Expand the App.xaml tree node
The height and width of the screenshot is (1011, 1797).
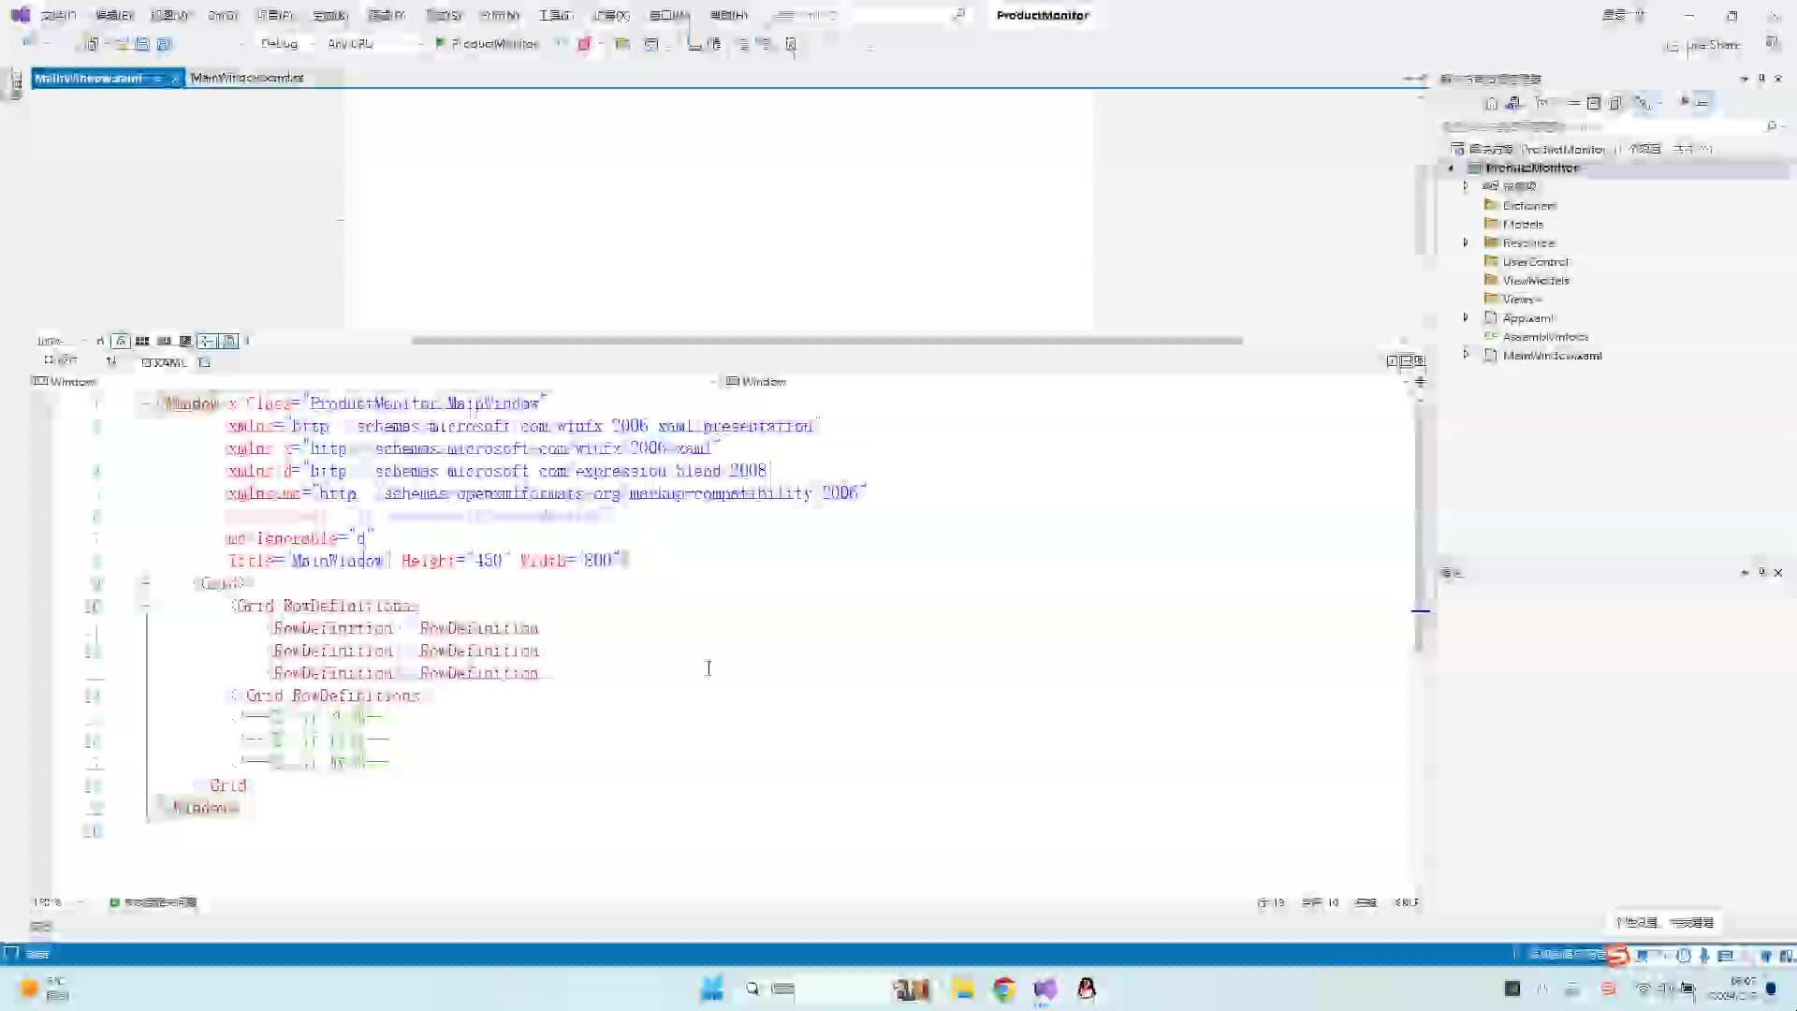[1466, 318]
